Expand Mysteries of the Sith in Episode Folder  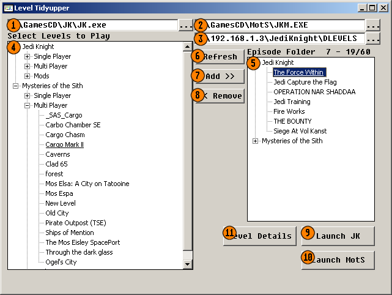click(255, 141)
